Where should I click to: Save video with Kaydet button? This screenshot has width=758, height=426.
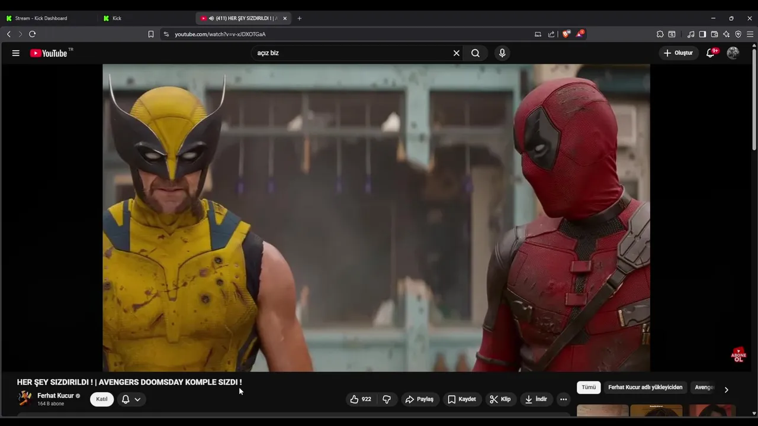(x=462, y=399)
